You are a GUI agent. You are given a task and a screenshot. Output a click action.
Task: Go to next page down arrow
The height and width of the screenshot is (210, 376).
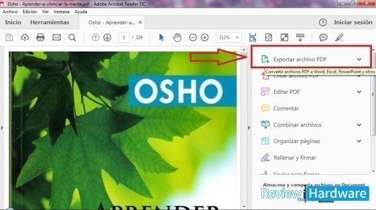coord(107,38)
